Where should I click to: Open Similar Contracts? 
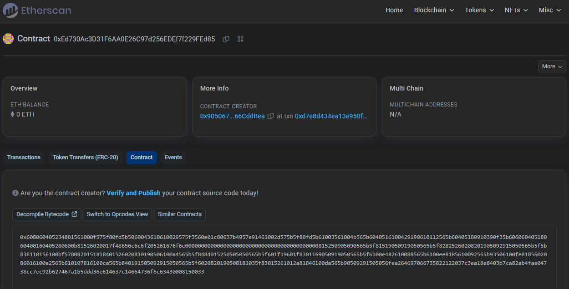click(x=180, y=214)
